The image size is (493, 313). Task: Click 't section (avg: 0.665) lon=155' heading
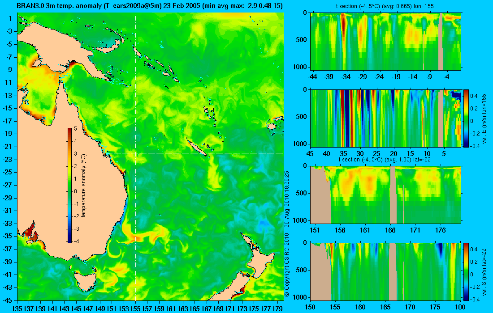tap(385, 6)
